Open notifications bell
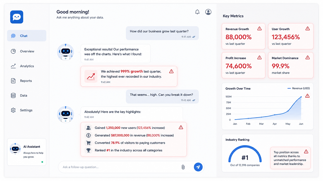Viewport: 323px width, 181px height. coord(197,12)
